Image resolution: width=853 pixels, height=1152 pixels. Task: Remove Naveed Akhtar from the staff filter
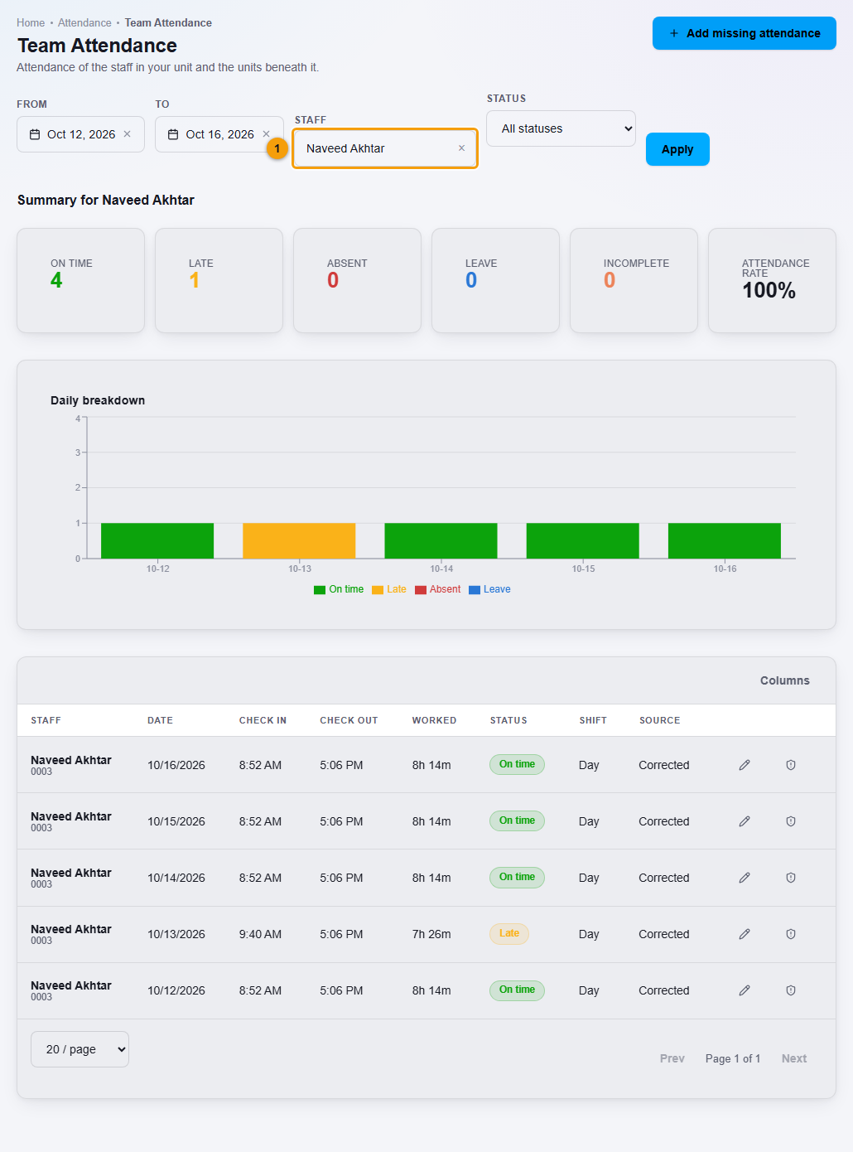(461, 148)
